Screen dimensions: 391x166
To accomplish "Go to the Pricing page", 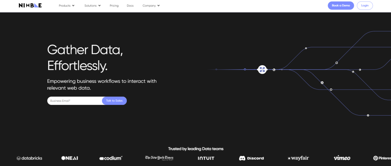I will coord(114,6).
